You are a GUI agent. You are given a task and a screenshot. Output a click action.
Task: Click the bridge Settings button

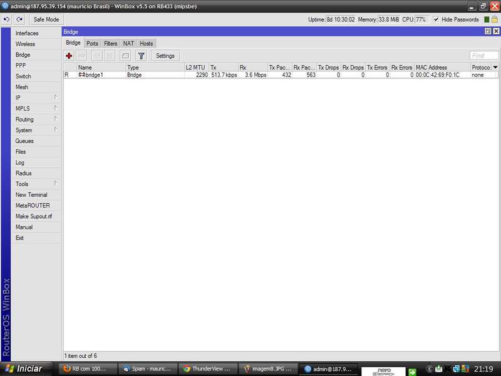(x=165, y=56)
